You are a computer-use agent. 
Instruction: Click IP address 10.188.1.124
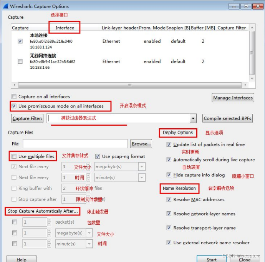(x=41, y=47)
